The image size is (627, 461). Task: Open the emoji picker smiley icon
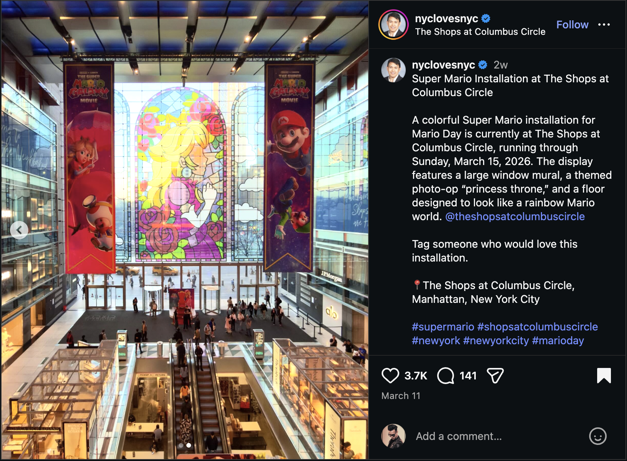pyautogui.click(x=598, y=436)
